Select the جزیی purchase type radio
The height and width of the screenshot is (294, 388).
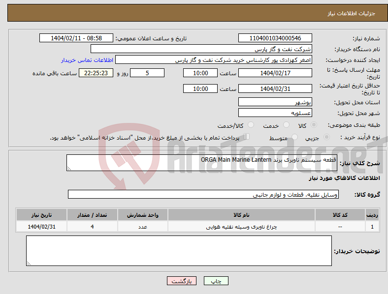pyautogui.click(x=326, y=137)
